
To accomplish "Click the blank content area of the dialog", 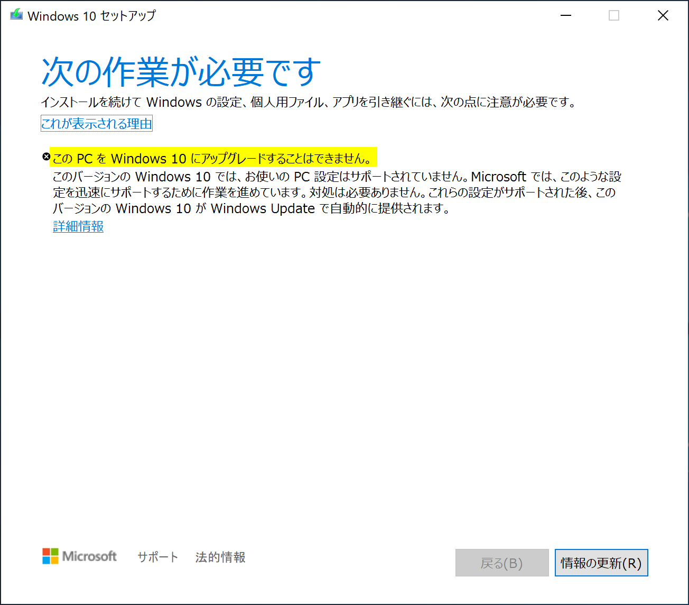I will (343, 370).
